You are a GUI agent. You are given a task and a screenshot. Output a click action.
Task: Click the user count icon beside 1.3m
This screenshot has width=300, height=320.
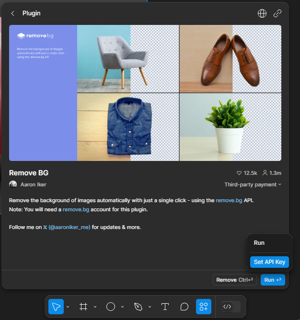click(x=265, y=173)
